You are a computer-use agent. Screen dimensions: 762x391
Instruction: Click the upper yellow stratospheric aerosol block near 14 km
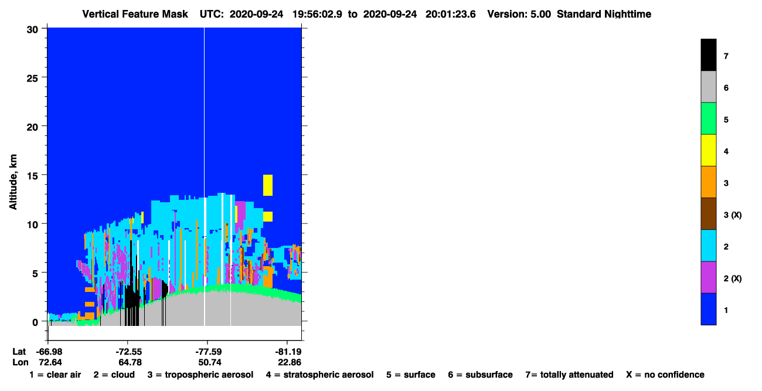[x=268, y=185]
